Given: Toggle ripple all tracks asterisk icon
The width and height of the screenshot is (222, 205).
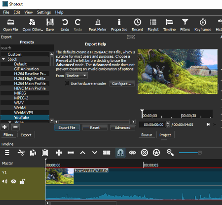Looking at the screenshot, I should [x=156, y=153].
